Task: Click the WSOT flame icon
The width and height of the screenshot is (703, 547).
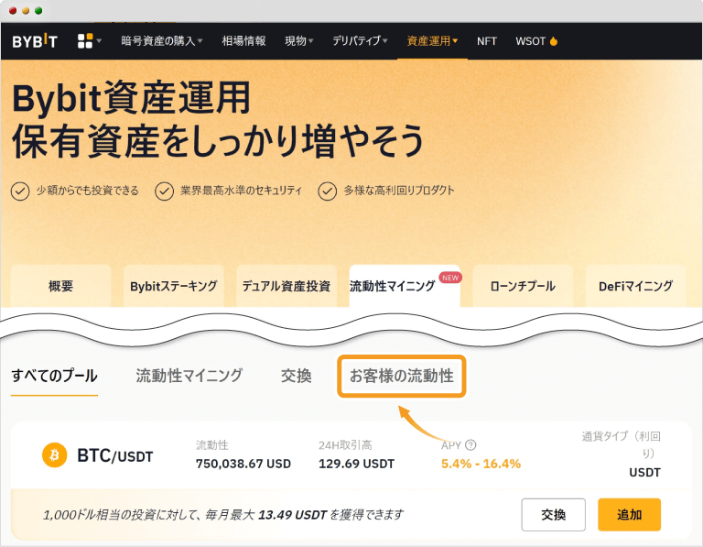Action: coord(554,41)
